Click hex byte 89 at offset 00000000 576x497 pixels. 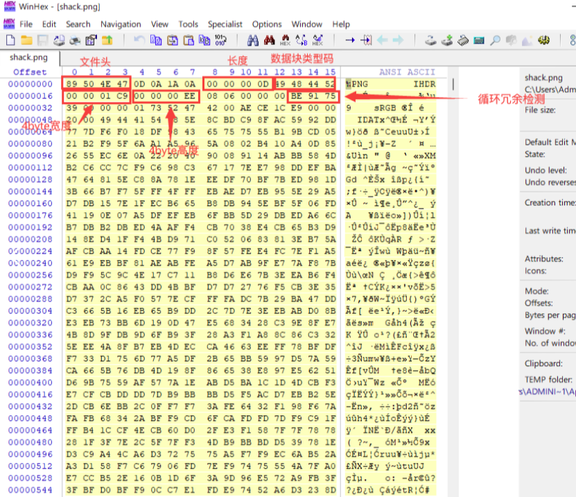(74, 84)
